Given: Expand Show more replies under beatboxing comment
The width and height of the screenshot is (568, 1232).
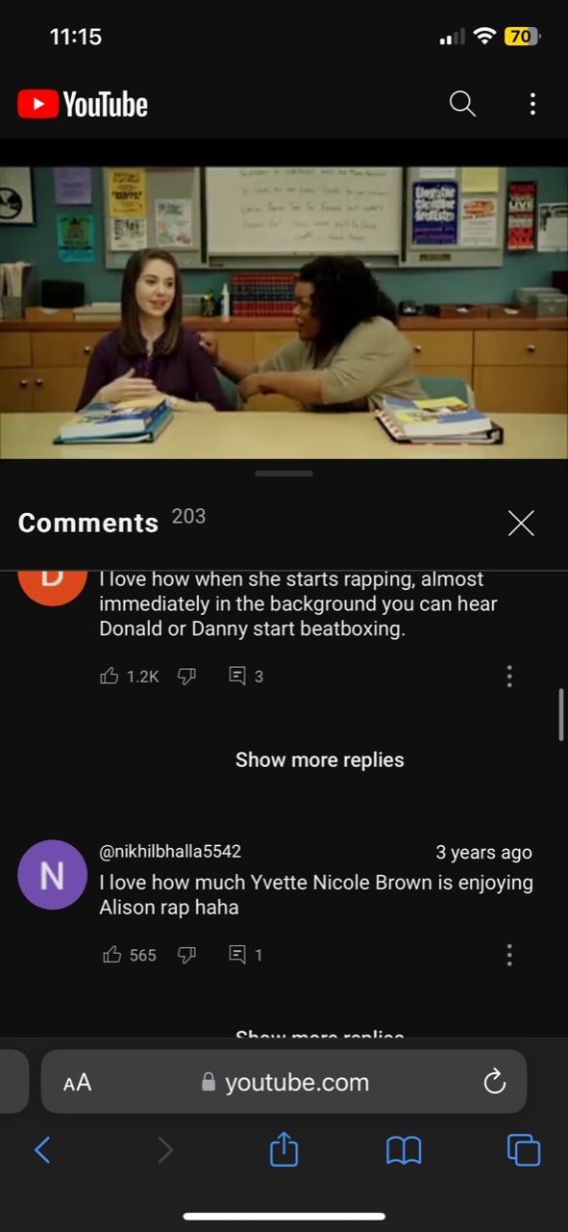Looking at the screenshot, I should coord(320,759).
